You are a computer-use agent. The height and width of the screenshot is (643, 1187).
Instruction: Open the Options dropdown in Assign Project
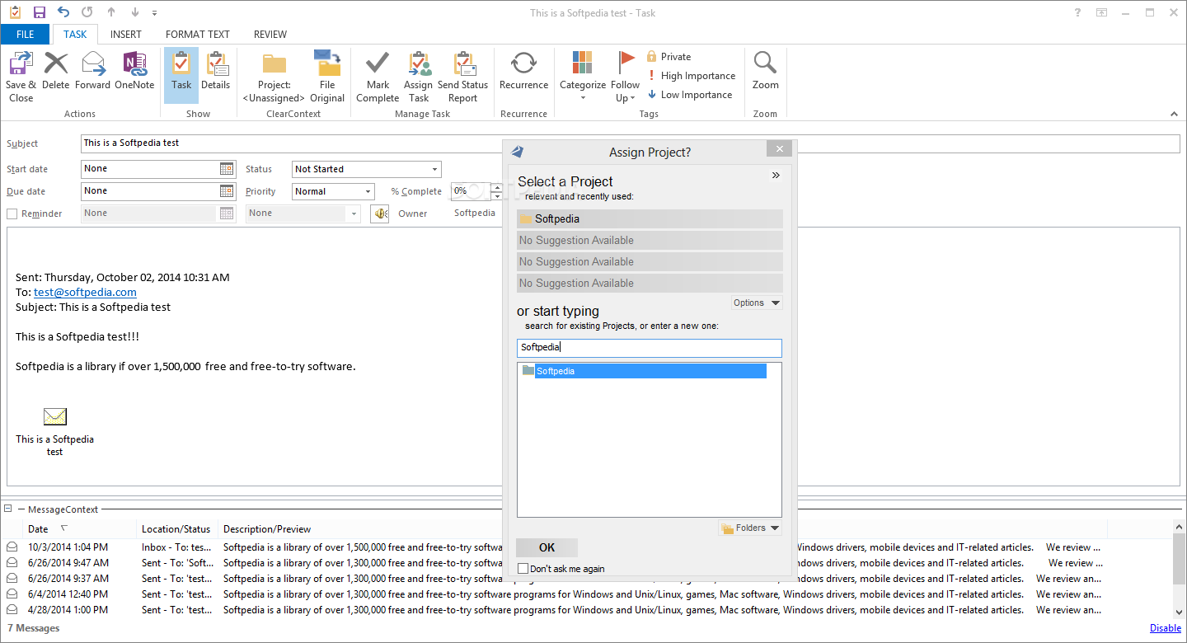point(757,303)
